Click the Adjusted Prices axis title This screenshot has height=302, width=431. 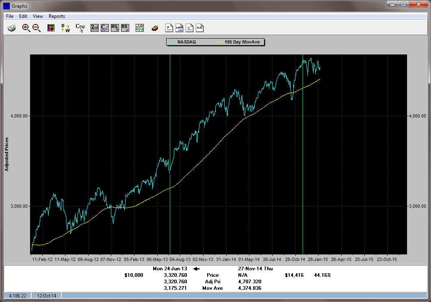point(6,154)
